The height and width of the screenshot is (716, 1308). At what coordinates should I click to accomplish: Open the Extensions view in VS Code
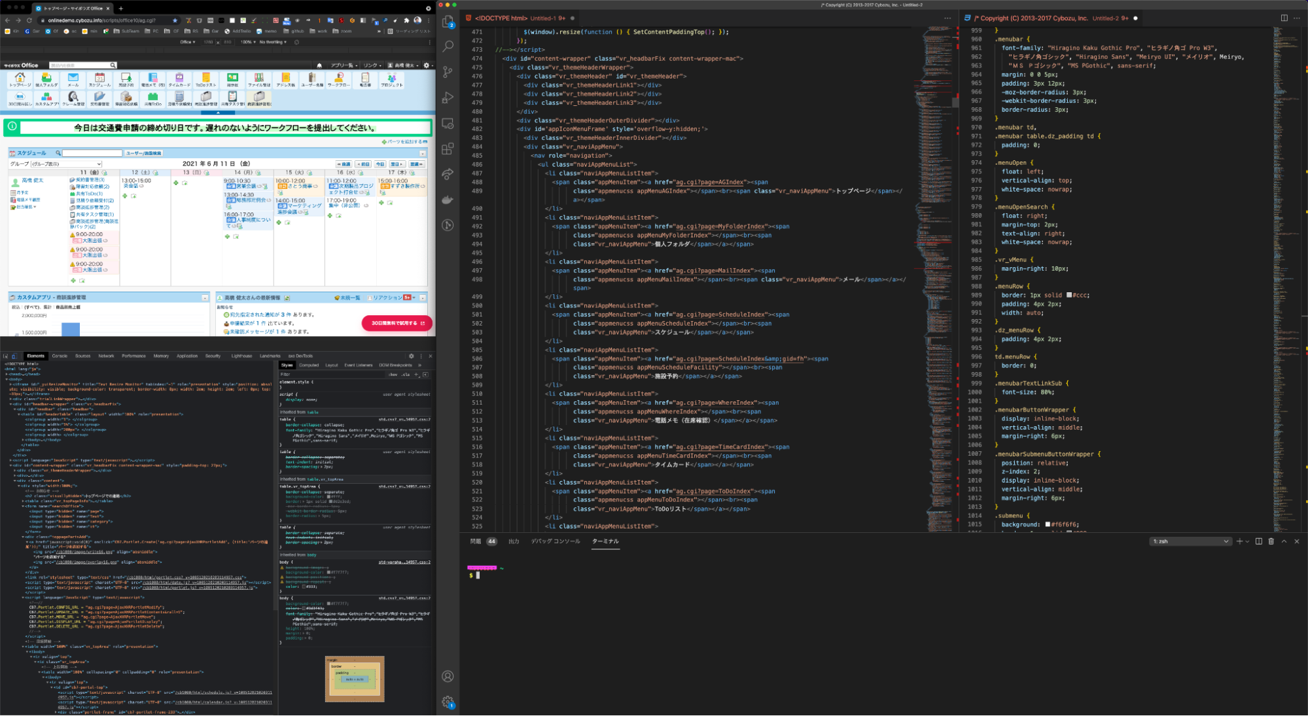click(x=448, y=148)
